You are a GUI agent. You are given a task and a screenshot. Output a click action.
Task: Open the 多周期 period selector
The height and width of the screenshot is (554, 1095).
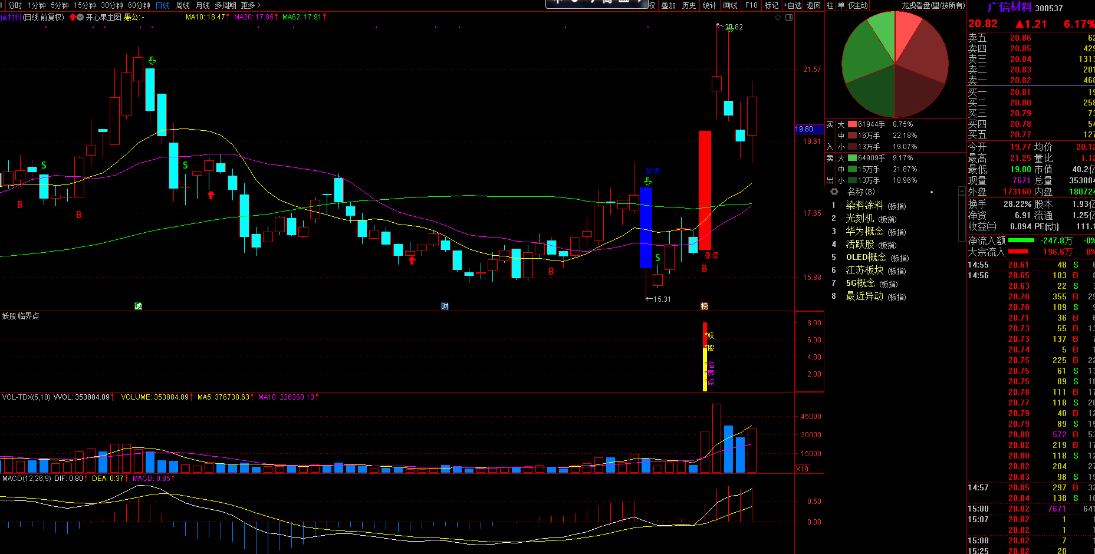225,5
